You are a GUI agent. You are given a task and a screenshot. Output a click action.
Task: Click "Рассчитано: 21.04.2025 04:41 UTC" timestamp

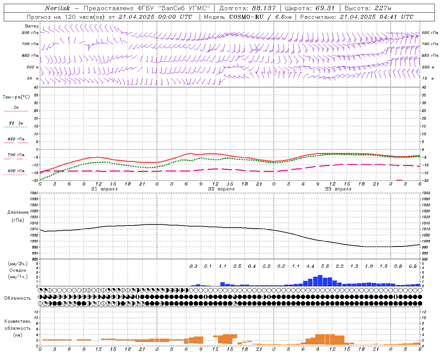coord(357,17)
